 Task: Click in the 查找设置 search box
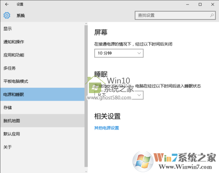[175, 15]
